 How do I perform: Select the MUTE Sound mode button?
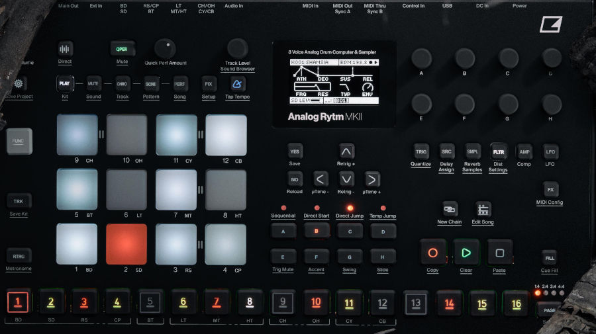click(93, 84)
